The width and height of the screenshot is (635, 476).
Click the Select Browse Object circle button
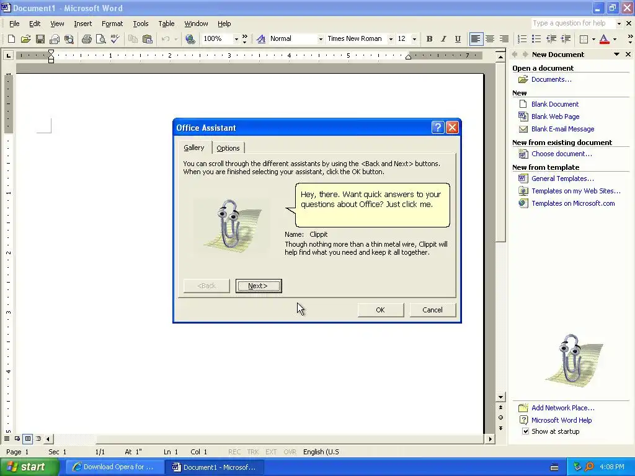(x=500, y=418)
